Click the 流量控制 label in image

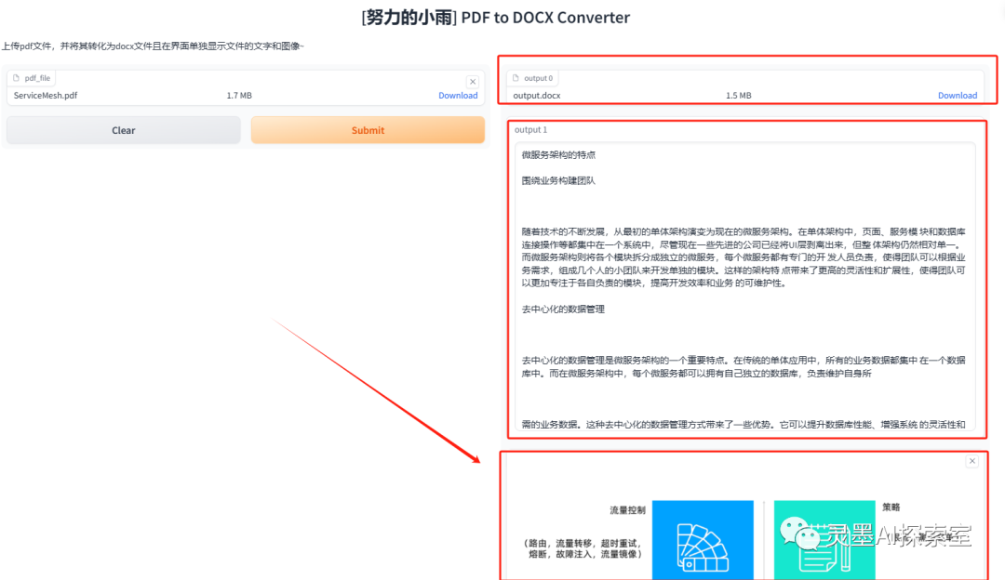627,510
